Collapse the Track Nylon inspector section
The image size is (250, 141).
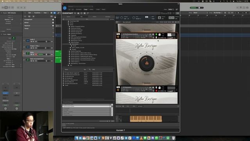coord(2,34)
